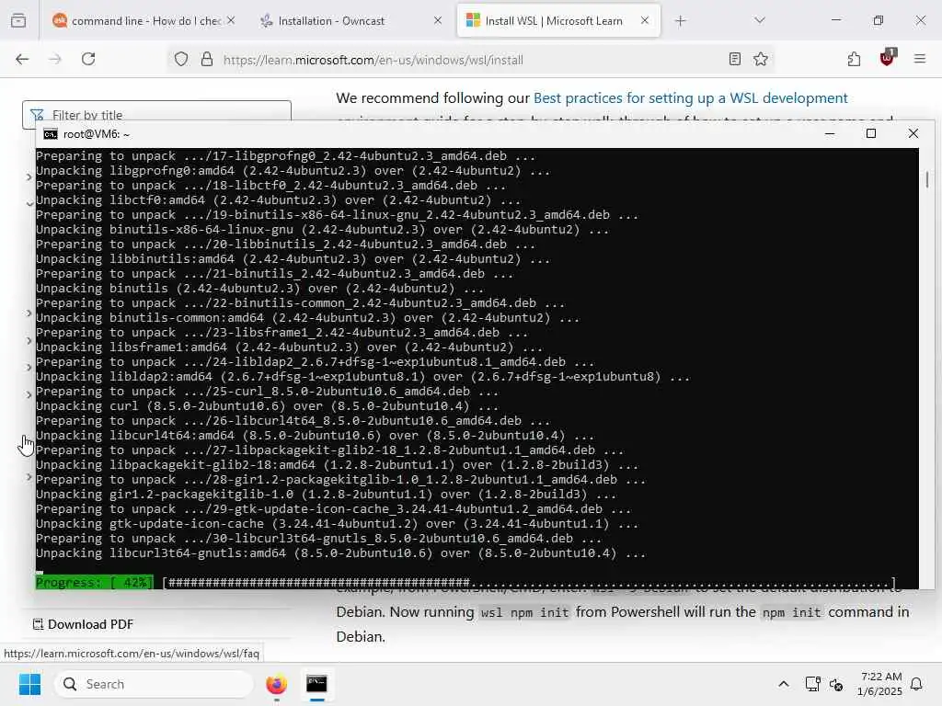This screenshot has height=706, width=942.
Task: Expand sidebar item beside binutils-common line
Action: [x=29, y=313]
